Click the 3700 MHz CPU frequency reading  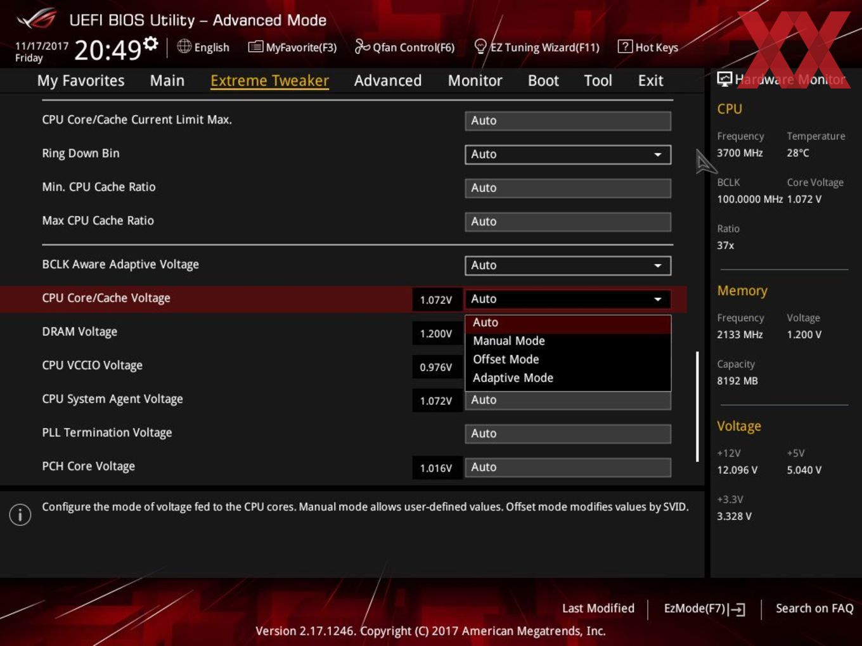(740, 153)
